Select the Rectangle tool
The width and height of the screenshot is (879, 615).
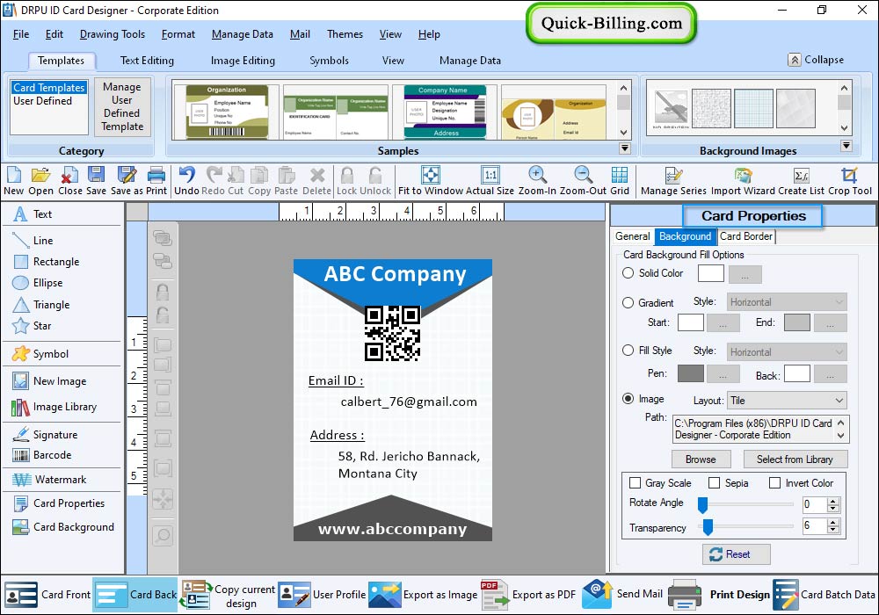(x=46, y=262)
